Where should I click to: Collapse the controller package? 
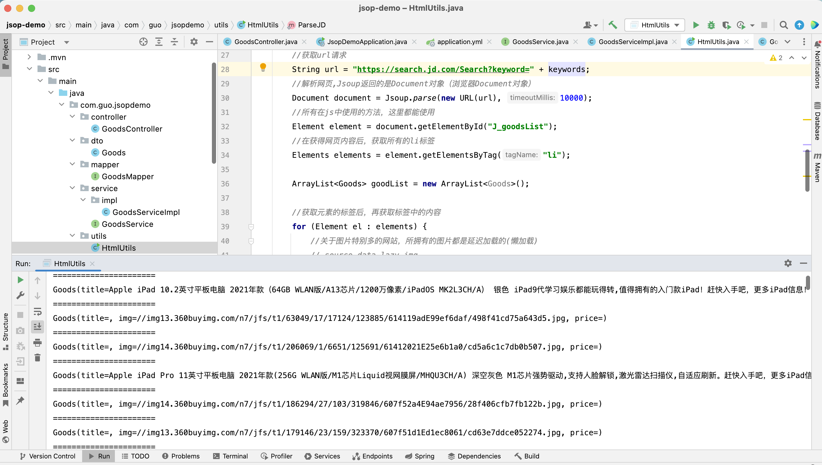[x=72, y=117]
